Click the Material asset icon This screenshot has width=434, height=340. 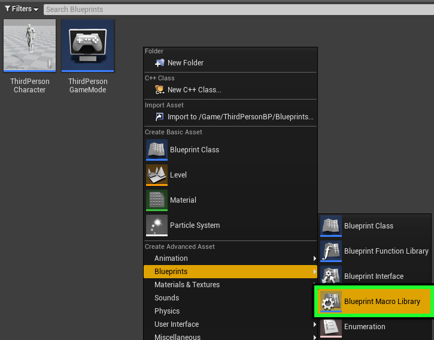(x=157, y=200)
